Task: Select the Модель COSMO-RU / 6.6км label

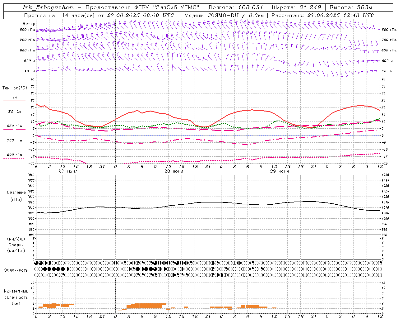Action: [224, 15]
